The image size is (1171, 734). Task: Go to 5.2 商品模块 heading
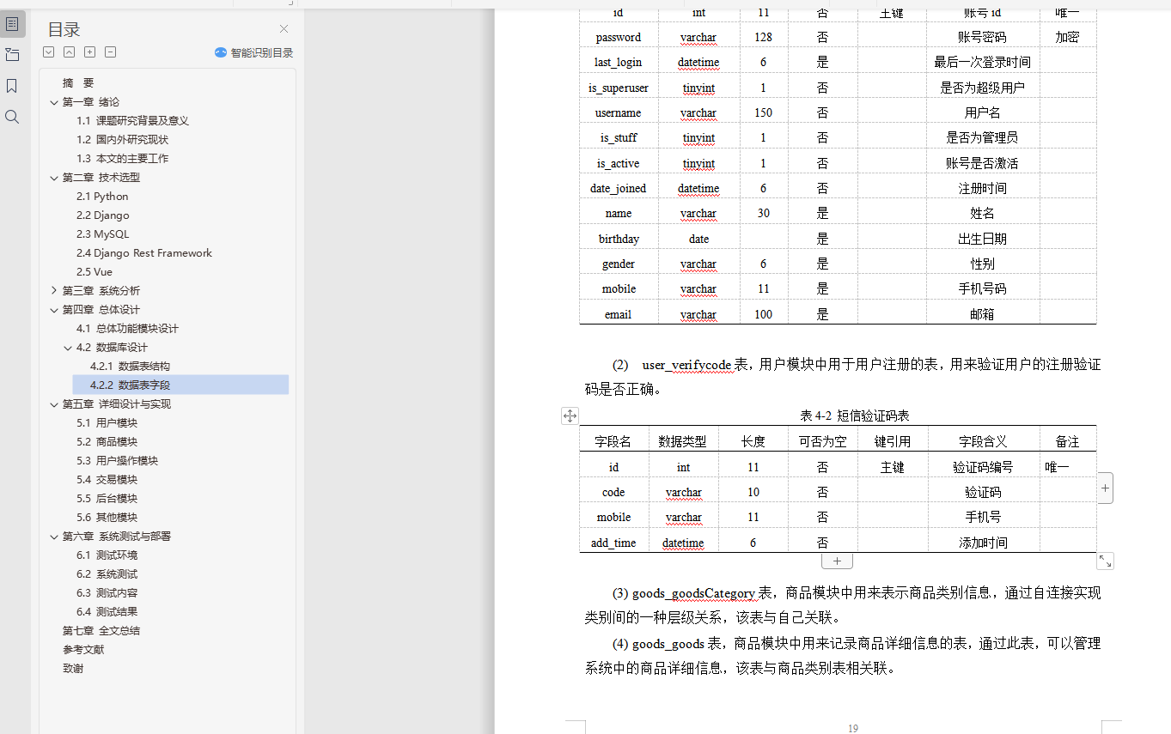[107, 442]
